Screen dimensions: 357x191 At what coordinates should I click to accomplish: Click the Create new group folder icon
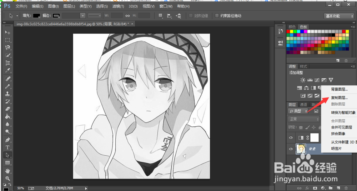point(331,188)
